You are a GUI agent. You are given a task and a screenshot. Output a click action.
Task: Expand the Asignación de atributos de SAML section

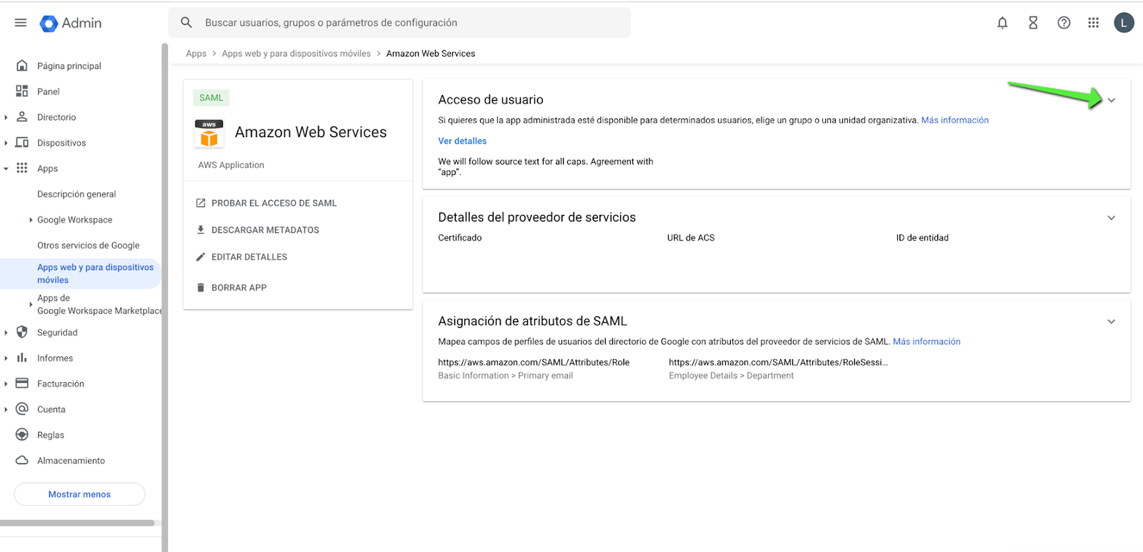point(1112,321)
